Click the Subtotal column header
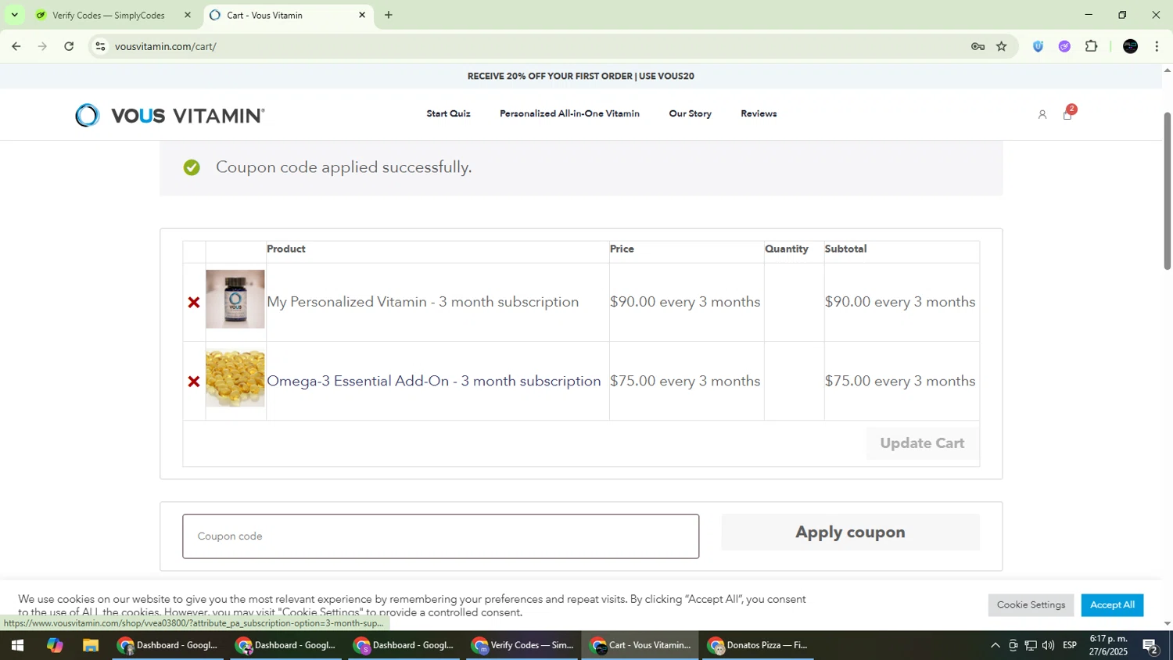The image size is (1173, 660). pyautogui.click(x=845, y=249)
